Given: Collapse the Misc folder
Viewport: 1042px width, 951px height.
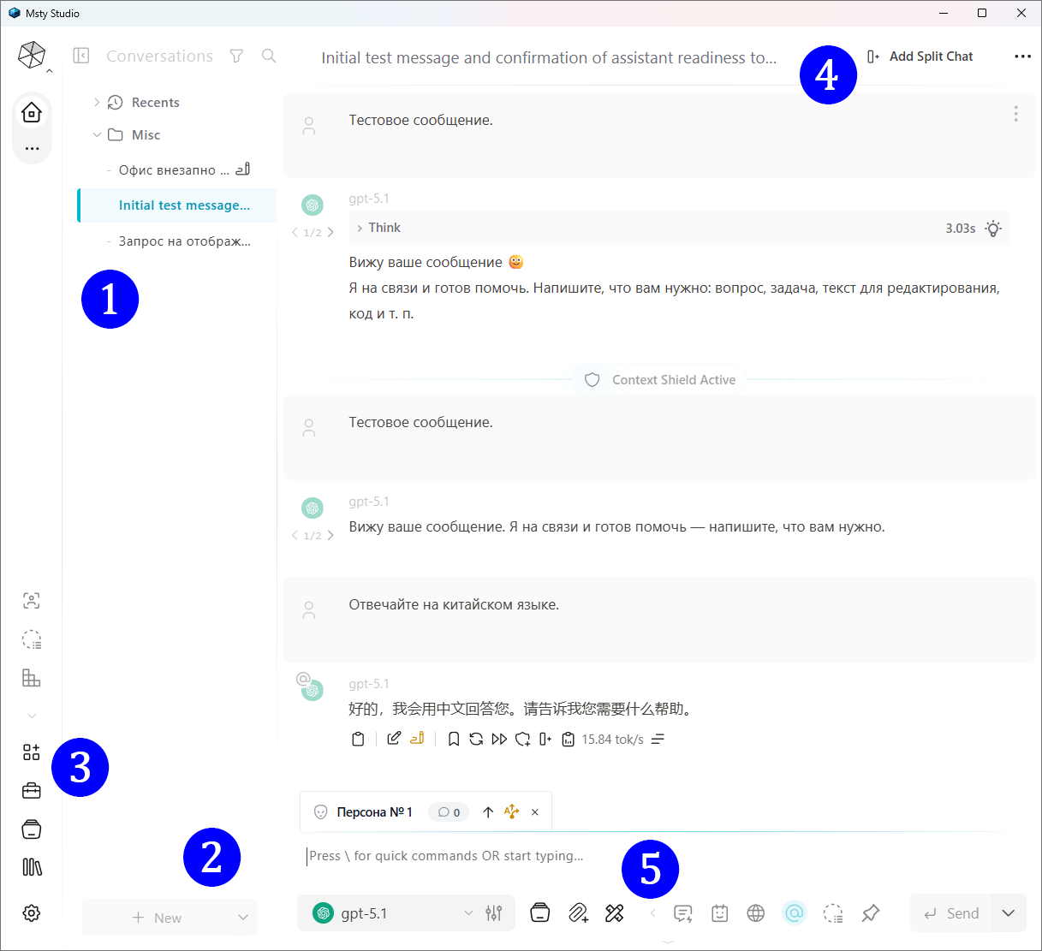Looking at the screenshot, I should click(97, 134).
